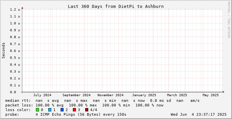Click the graph title mentioning DietPi to Ashburn
Viewport: 232px width, 119px height.
pos(116,7)
